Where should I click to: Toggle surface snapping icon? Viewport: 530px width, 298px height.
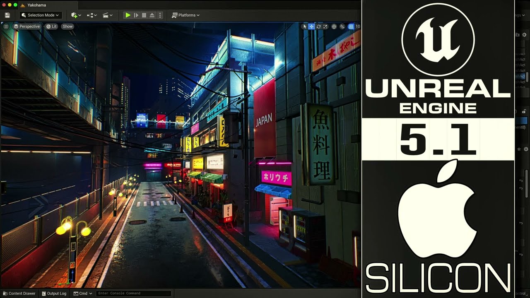(342, 26)
